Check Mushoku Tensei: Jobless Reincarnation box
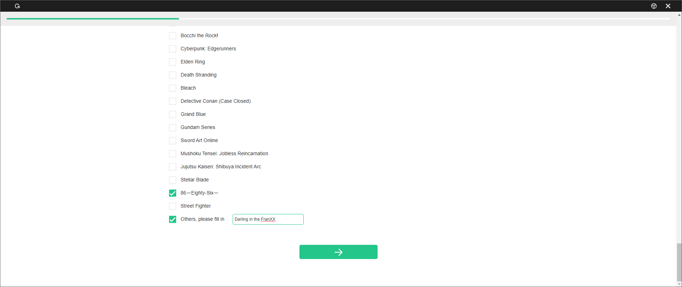The height and width of the screenshot is (287, 682). coord(173,154)
